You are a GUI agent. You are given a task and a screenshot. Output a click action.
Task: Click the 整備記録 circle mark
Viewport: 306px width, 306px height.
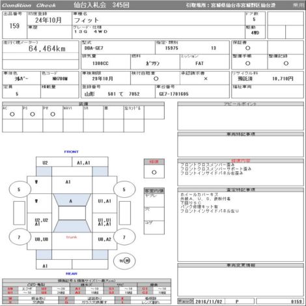click(286, 63)
